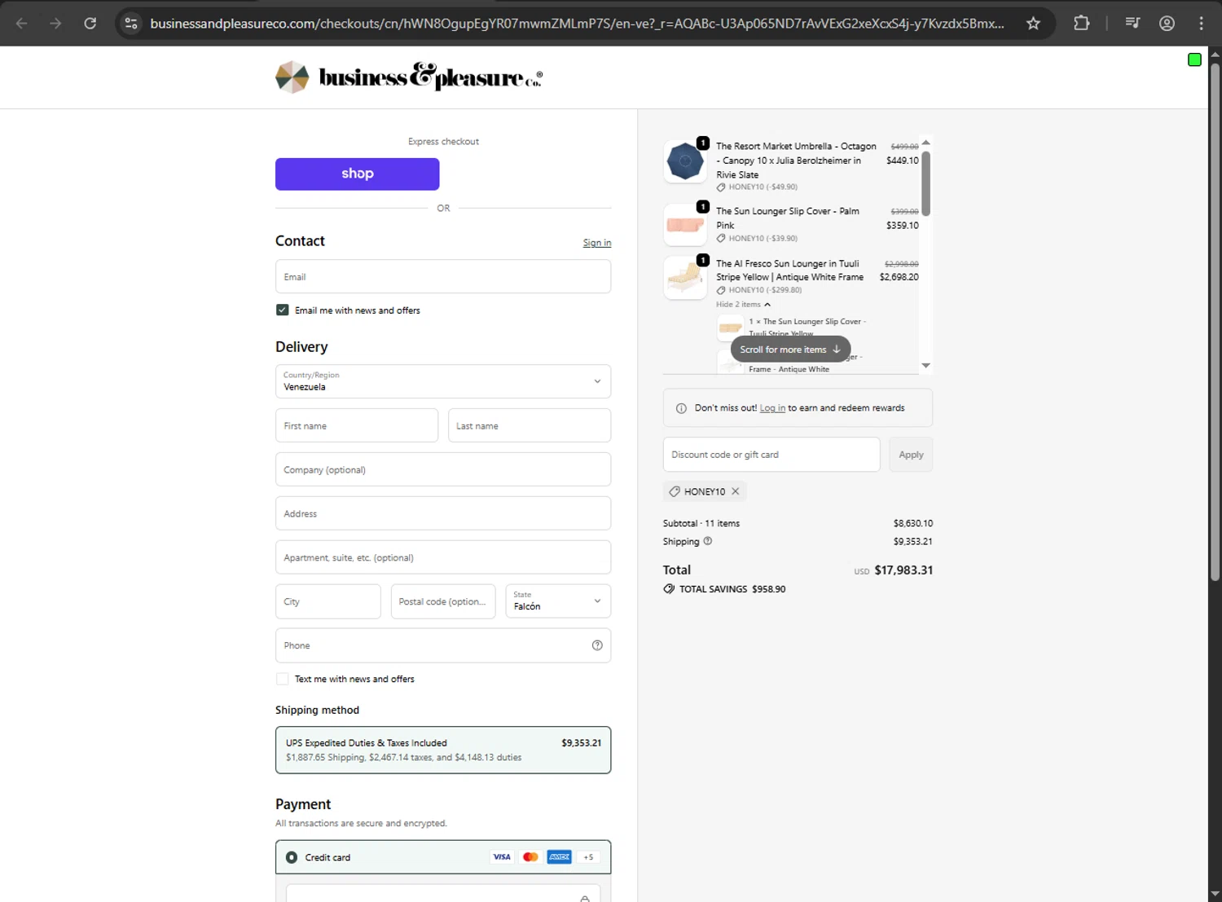Click the Al Fresco Sun Lounger thumbnail
Image resolution: width=1222 pixels, height=902 pixels.
point(685,278)
